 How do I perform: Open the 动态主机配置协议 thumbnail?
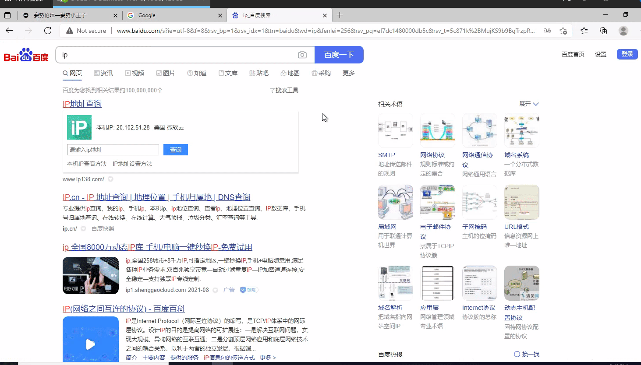tap(521, 283)
